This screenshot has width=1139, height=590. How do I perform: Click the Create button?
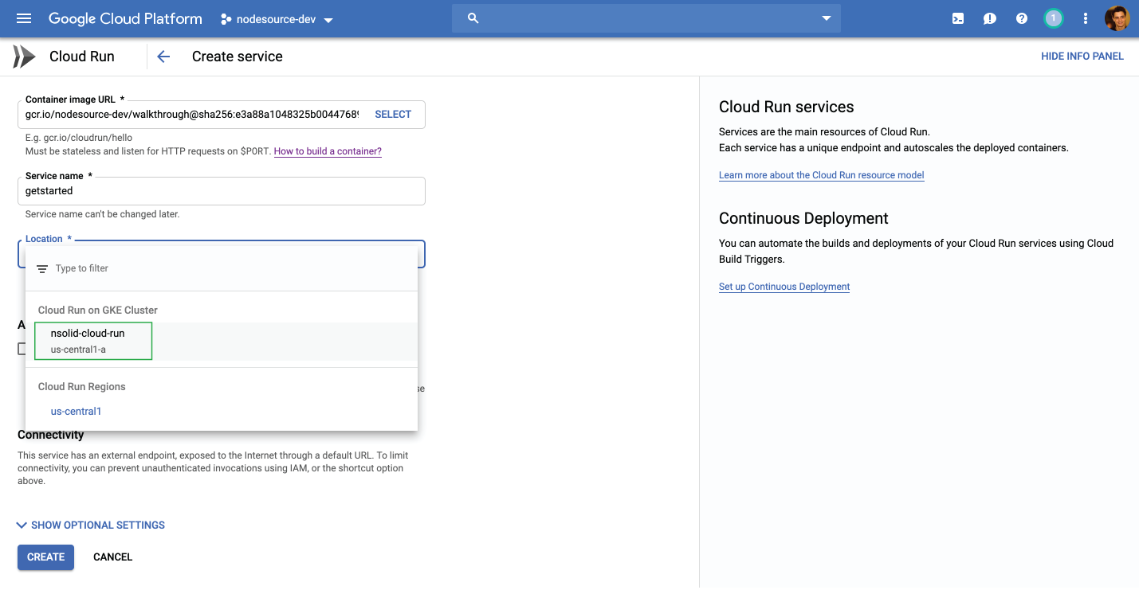46,557
